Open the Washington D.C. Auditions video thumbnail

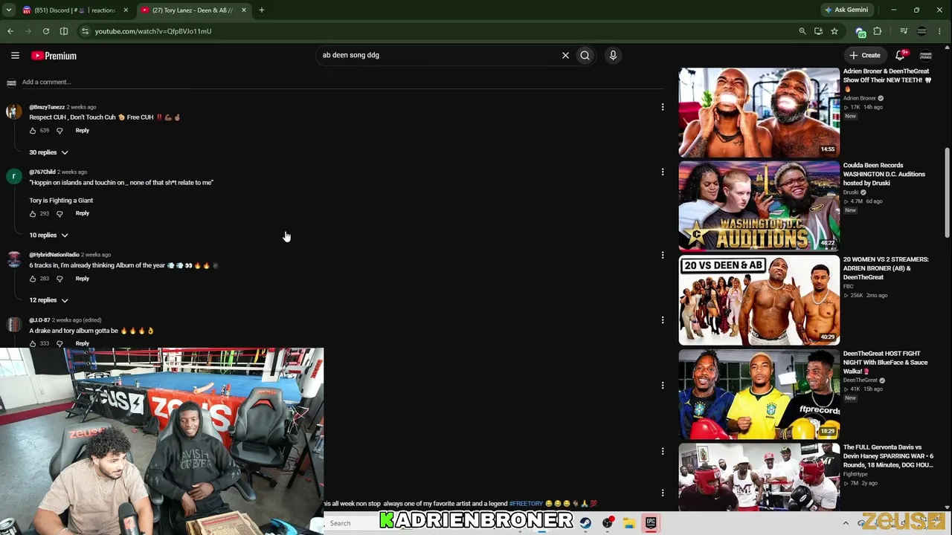(759, 207)
